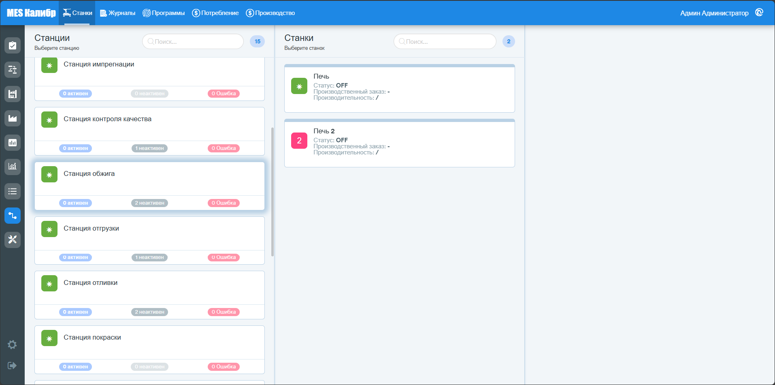Click the machines count badge 2
This screenshot has height=385, width=775.
click(509, 41)
